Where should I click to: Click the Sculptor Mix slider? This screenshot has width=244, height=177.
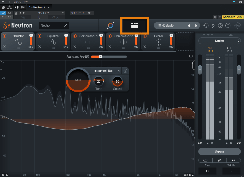[31, 39]
